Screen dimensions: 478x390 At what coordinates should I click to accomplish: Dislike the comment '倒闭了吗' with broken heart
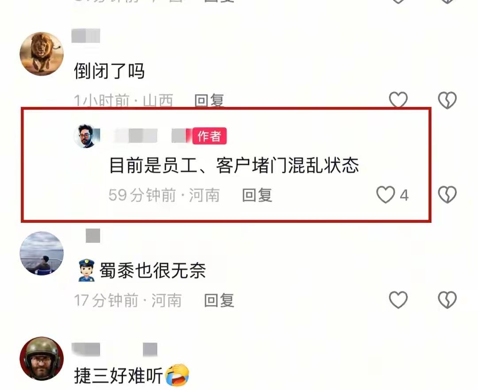coord(447,100)
